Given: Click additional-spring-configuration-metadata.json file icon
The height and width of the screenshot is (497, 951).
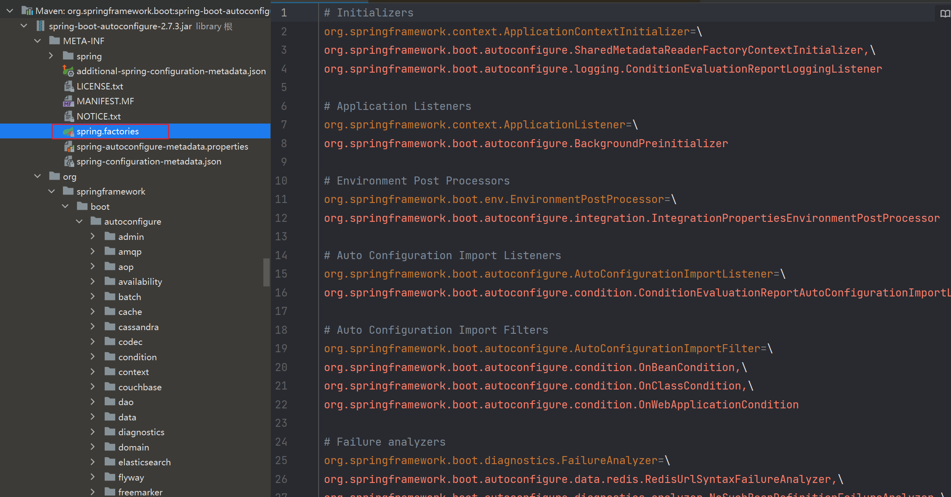Looking at the screenshot, I should click(x=69, y=71).
